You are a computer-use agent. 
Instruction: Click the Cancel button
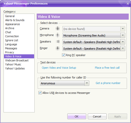(97, 116)
